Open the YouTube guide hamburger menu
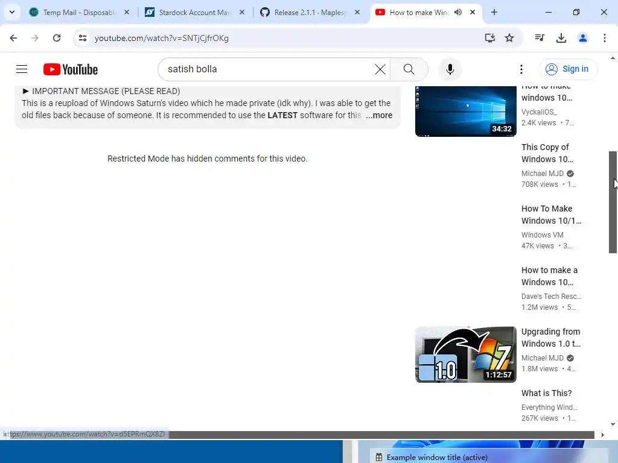 pyautogui.click(x=22, y=69)
